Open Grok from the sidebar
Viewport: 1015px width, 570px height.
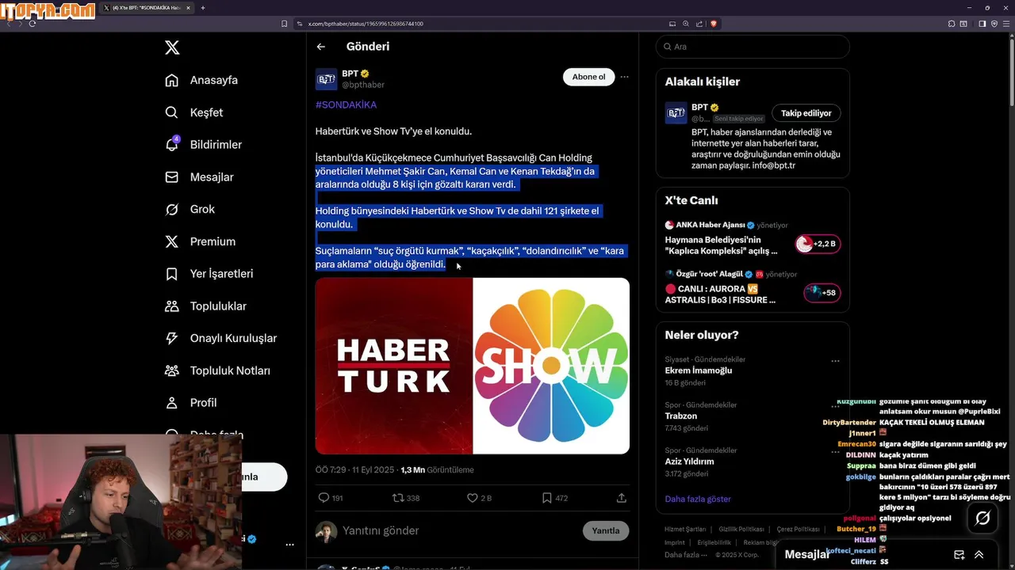[190, 209]
